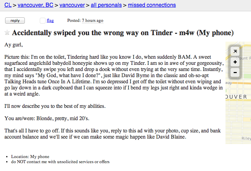
Task: Click the map thumbnail area
Action: (238, 93)
